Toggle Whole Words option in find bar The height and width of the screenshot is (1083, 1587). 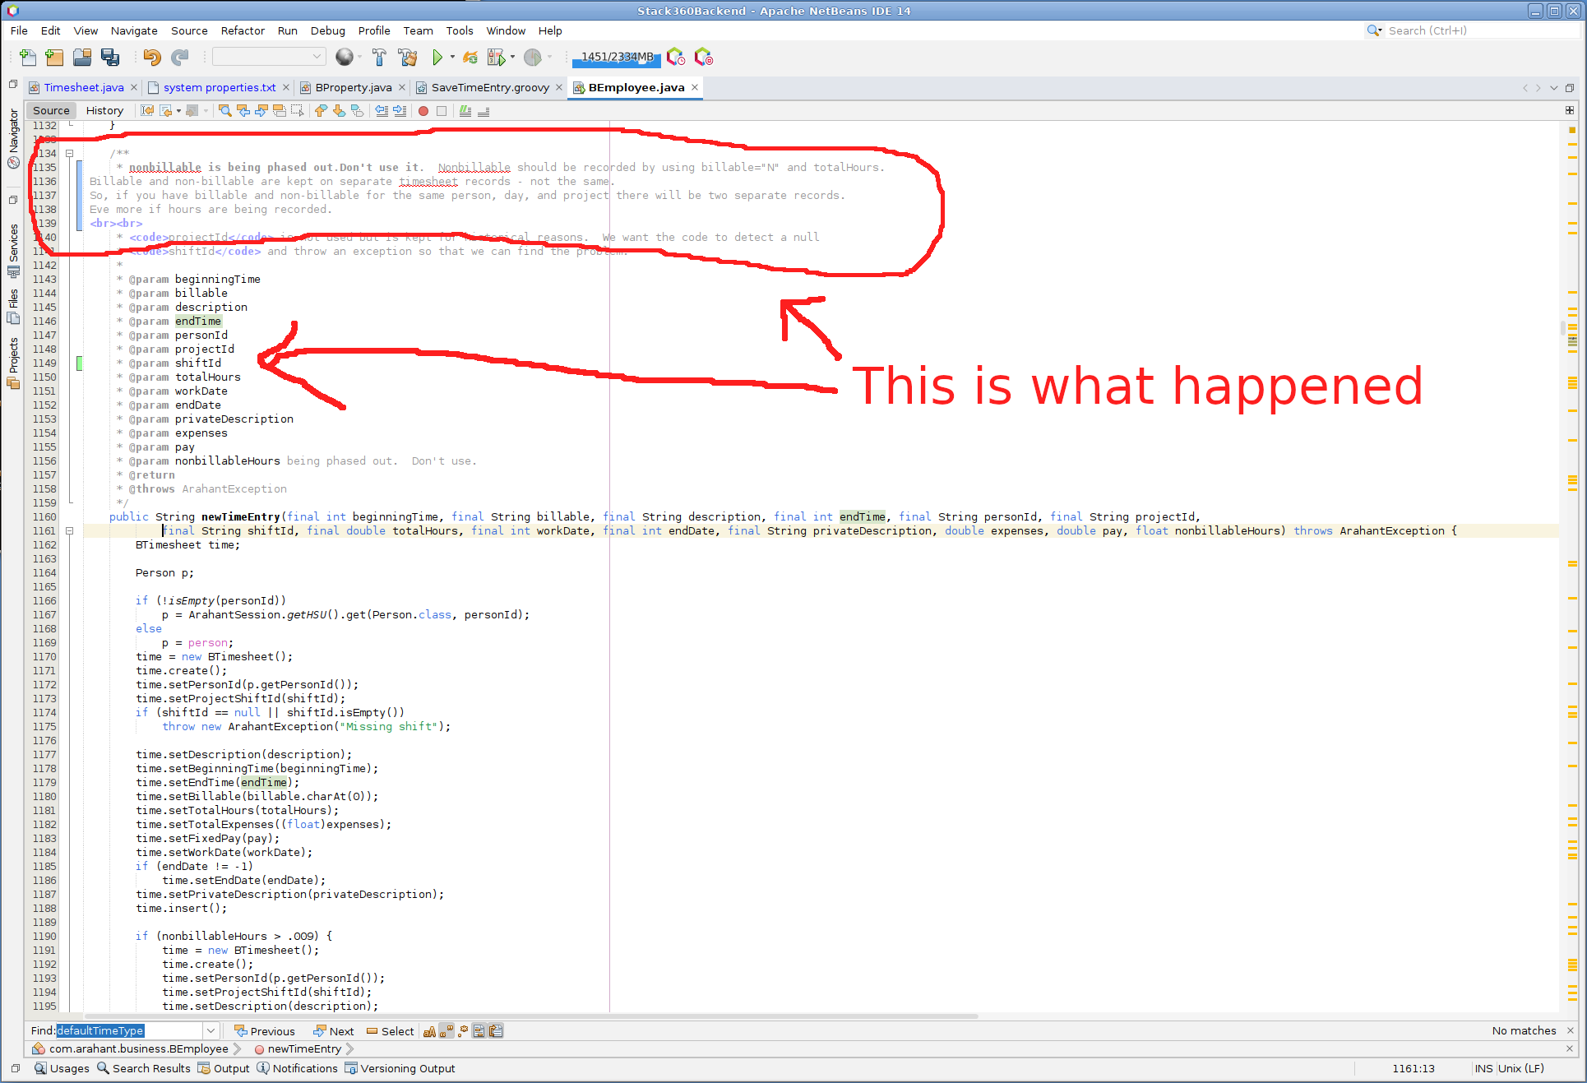tap(446, 1031)
